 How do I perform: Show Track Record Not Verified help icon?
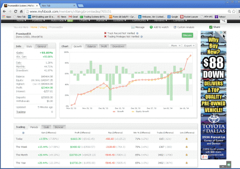point(137,33)
